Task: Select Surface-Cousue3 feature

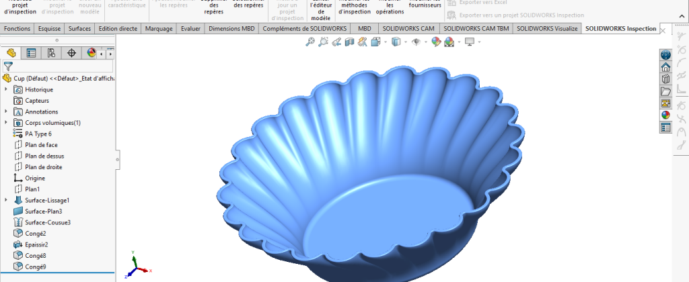Action: point(42,222)
